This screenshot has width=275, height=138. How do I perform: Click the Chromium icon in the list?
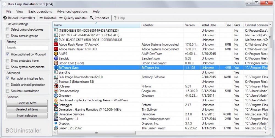(56, 96)
